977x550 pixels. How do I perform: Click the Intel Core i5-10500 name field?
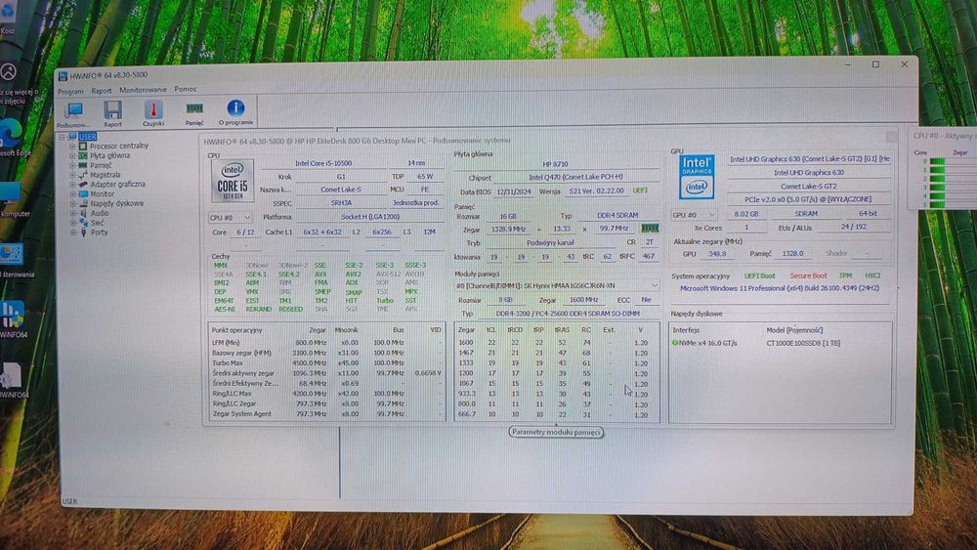coord(323,163)
